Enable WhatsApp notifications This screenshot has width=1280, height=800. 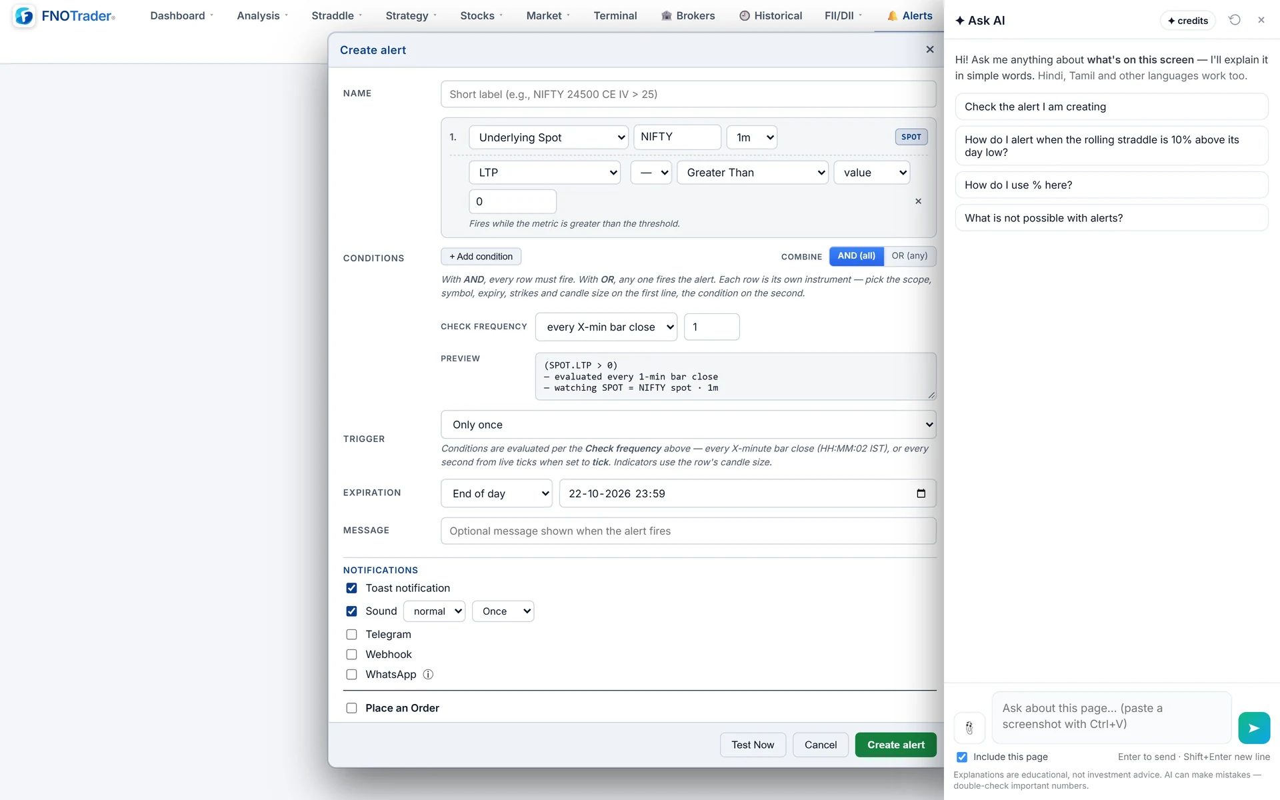[351, 675]
